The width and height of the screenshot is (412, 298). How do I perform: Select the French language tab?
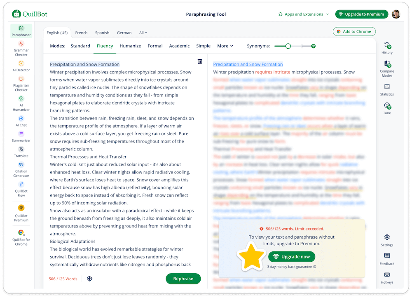coord(81,33)
